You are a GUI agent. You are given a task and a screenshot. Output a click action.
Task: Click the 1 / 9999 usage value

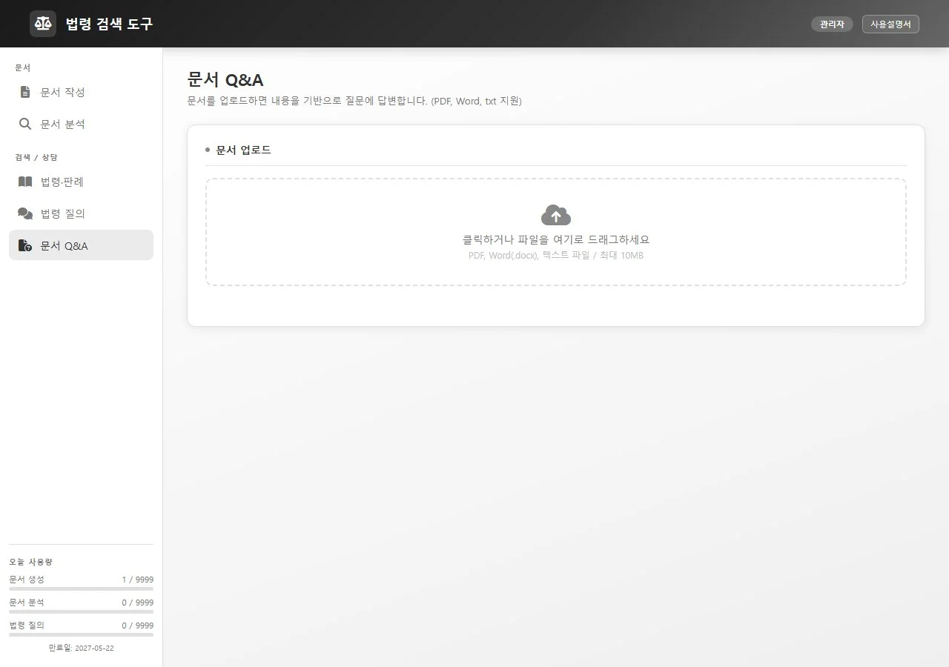(x=138, y=580)
